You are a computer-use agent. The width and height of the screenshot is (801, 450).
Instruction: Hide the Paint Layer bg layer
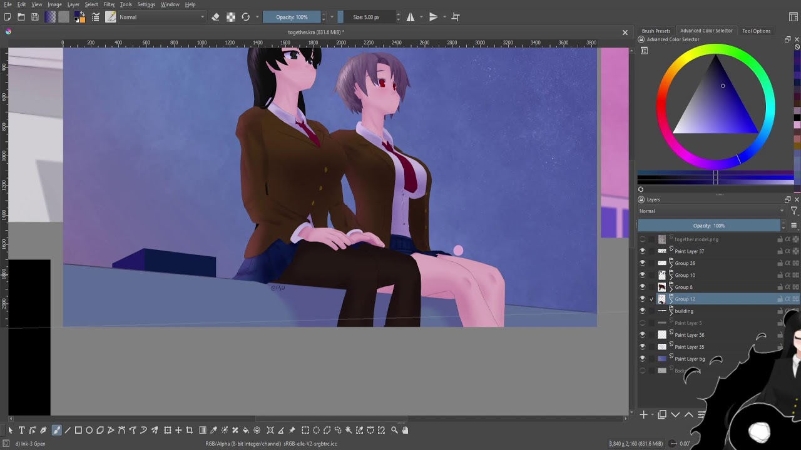click(x=642, y=359)
